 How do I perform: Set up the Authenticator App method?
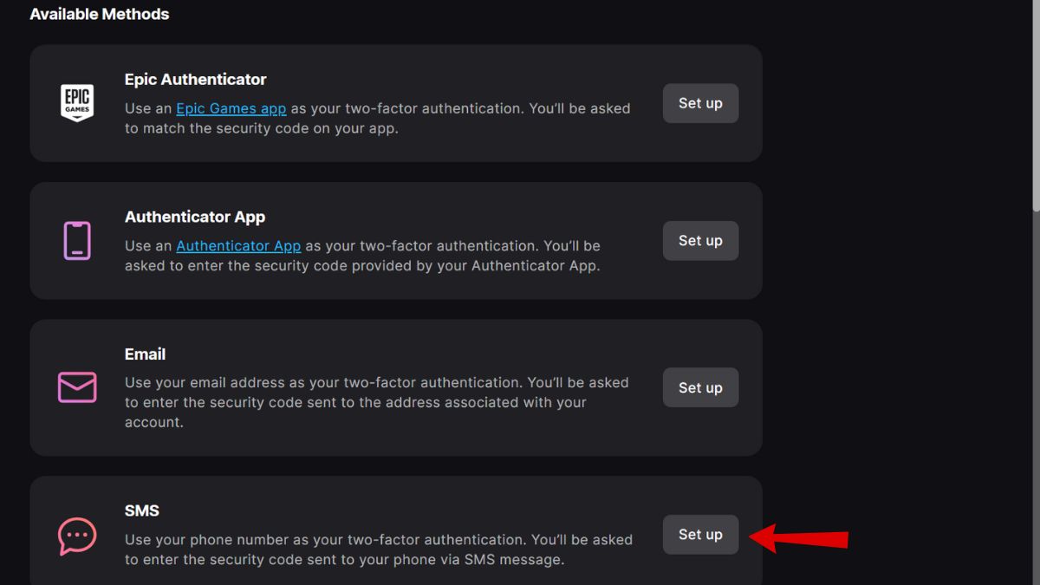(700, 240)
